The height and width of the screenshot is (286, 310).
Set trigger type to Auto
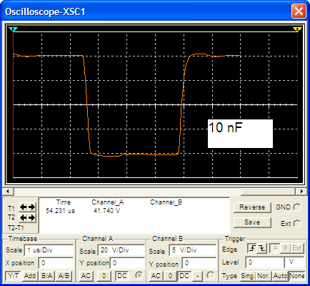(280, 276)
